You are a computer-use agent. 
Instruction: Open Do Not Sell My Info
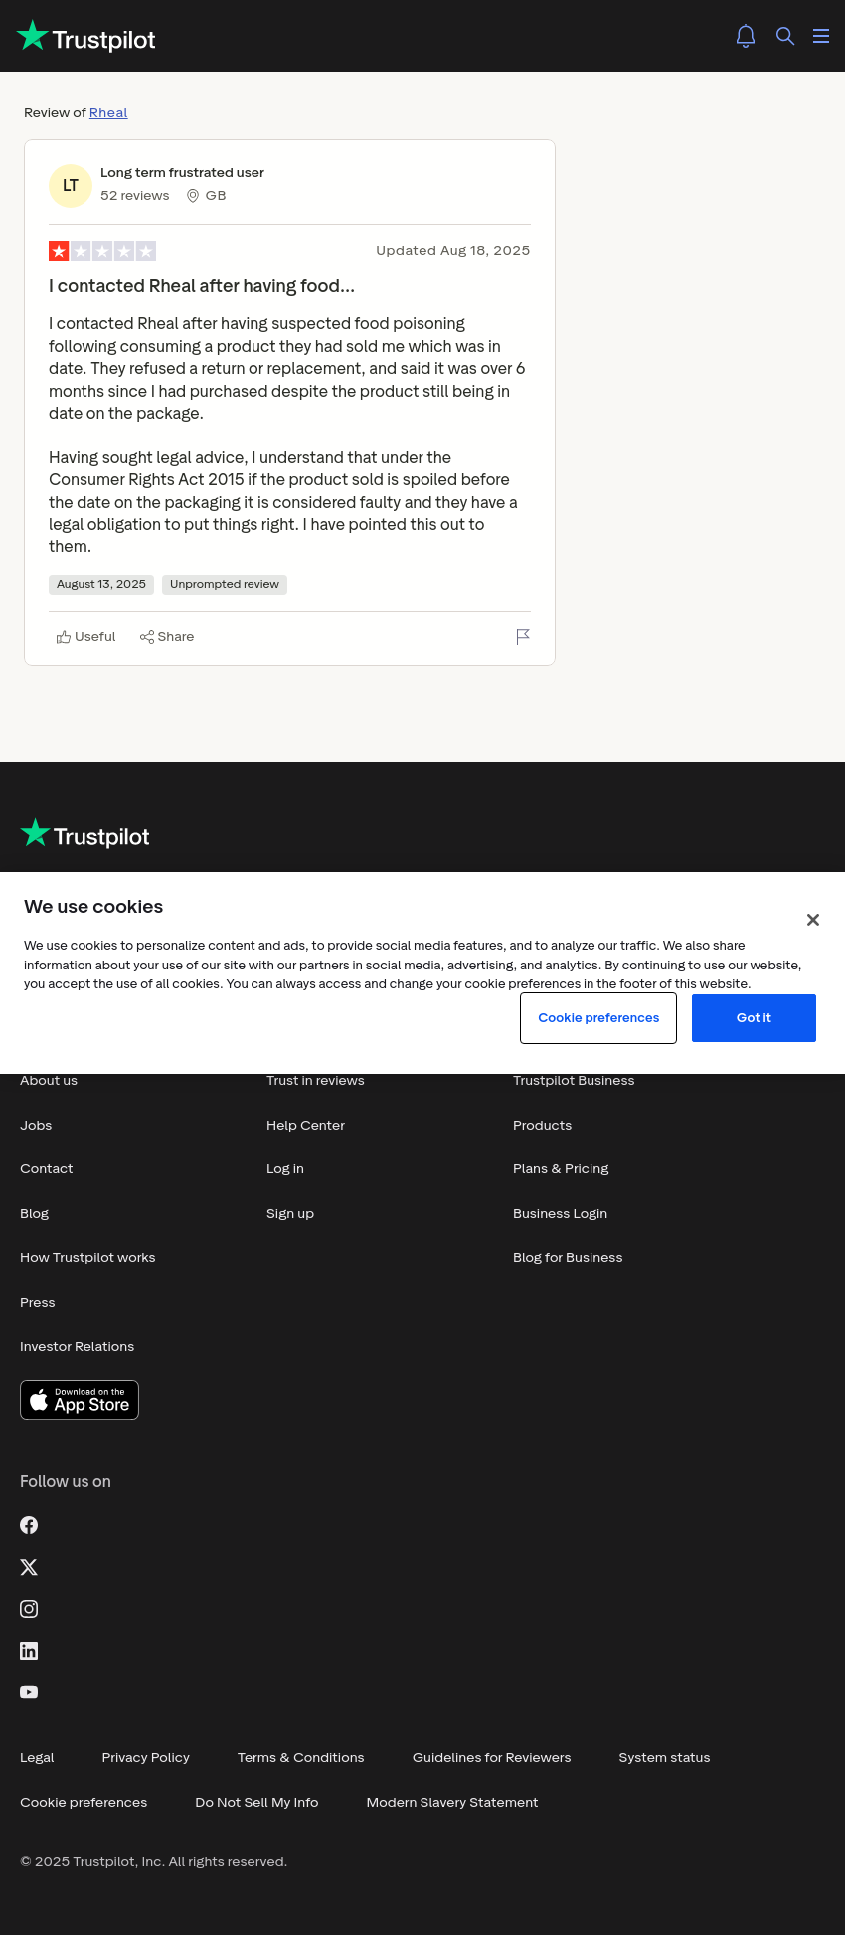[x=256, y=1803]
